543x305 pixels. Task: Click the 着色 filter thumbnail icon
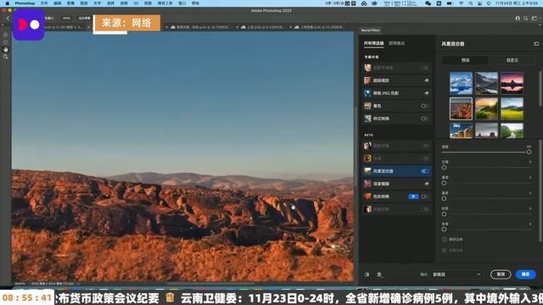[x=367, y=106]
